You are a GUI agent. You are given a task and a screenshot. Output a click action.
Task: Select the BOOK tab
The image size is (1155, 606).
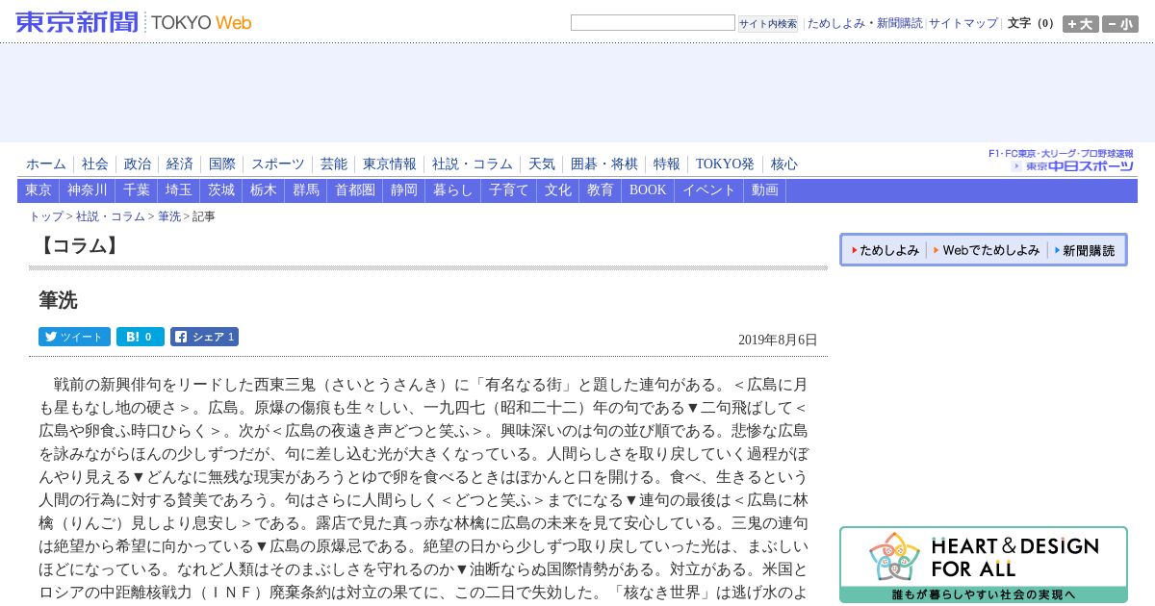pyautogui.click(x=648, y=190)
